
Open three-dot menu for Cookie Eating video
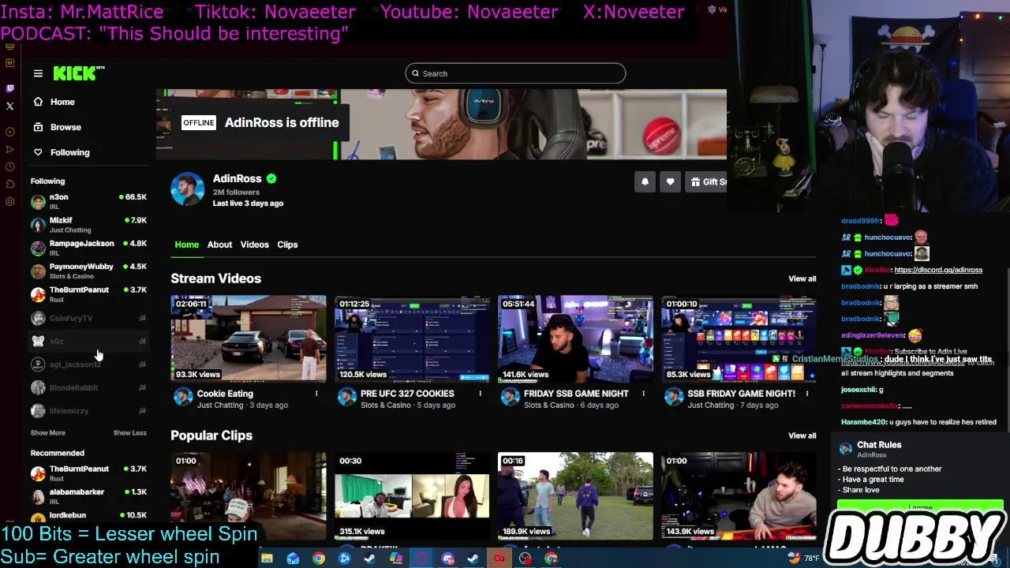pos(316,394)
